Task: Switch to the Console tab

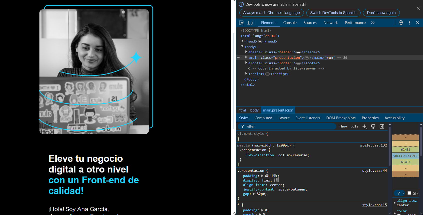Action: point(290,23)
